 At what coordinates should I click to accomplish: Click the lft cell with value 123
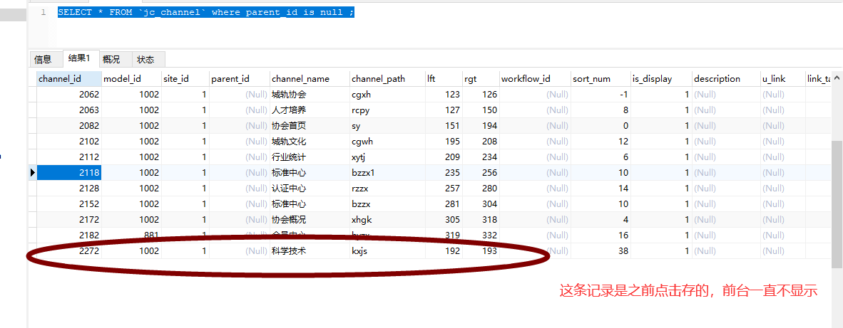[x=443, y=95]
